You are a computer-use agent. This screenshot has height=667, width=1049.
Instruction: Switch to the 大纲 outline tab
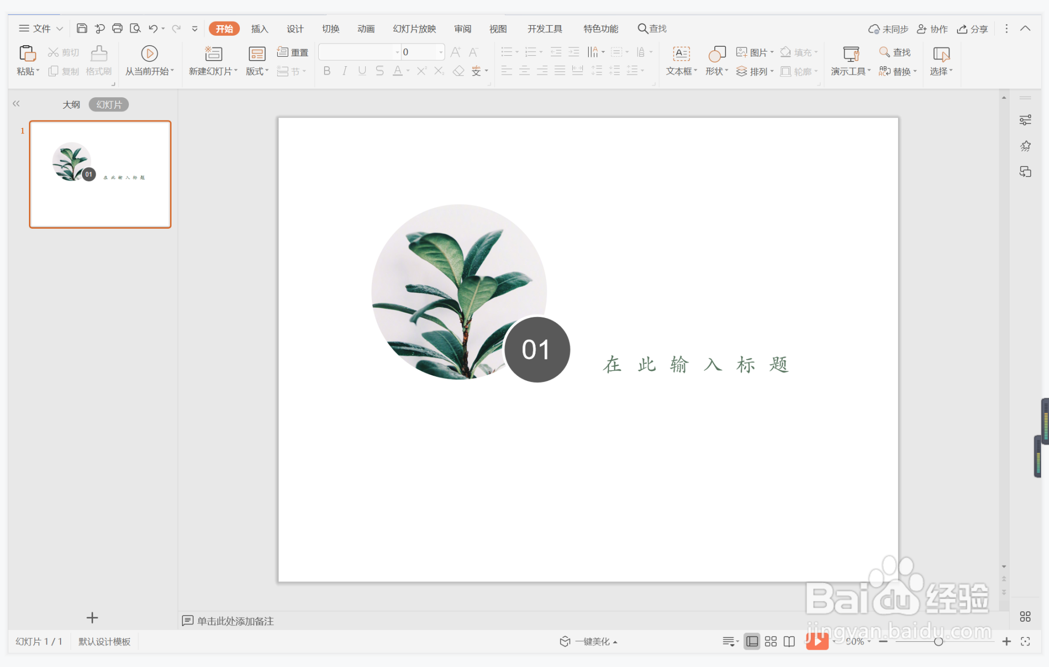[x=71, y=105]
